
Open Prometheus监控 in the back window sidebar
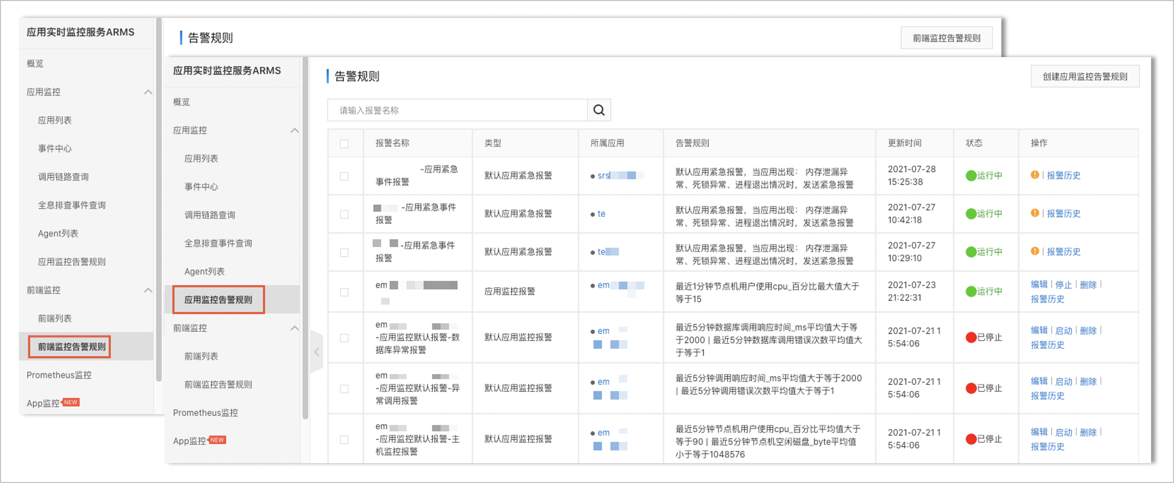59,375
